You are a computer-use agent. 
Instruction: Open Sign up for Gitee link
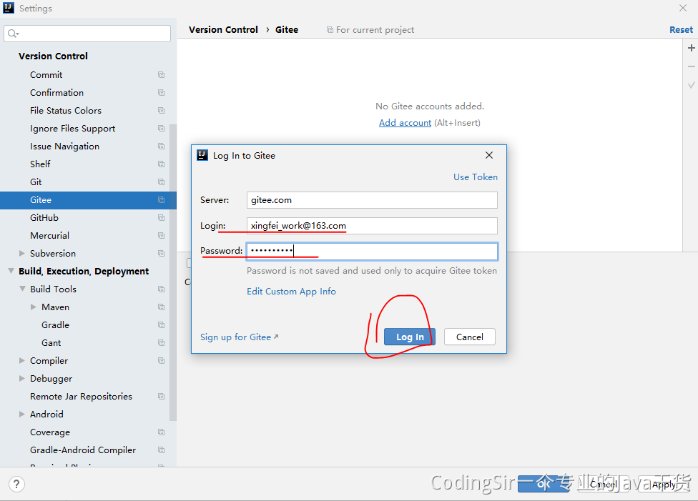[x=239, y=337]
